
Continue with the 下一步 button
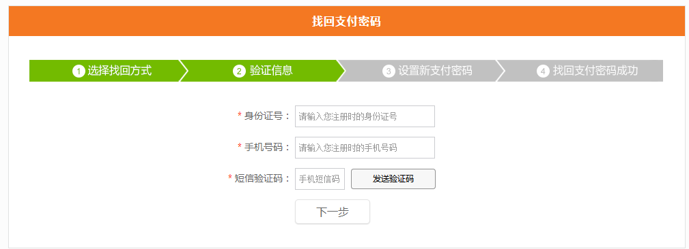[333, 212]
